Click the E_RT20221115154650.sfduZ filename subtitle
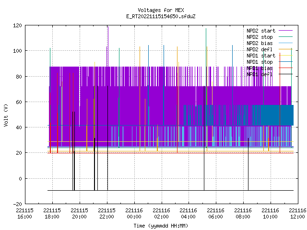This screenshot has height=230, width=307. pos(161,16)
